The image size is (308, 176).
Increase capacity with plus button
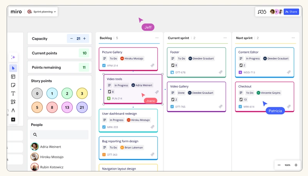[x=84, y=38]
